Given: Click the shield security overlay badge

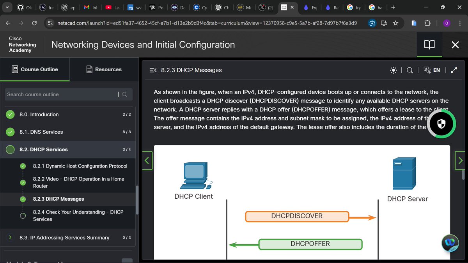Looking at the screenshot, I should click(x=441, y=124).
